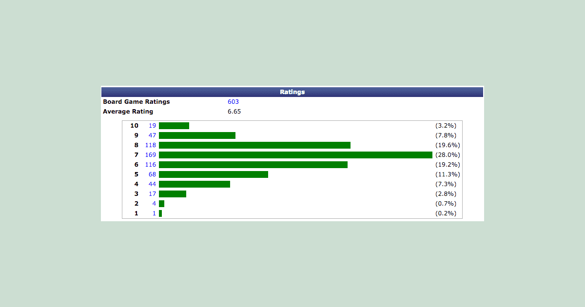Click the green bar for rating 10
The height and width of the screenshot is (307, 585).
pyautogui.click(x=174, y=126)
